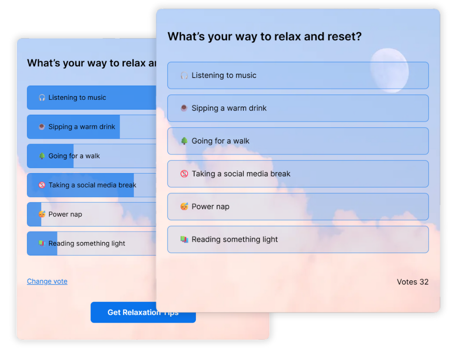Image resolution: width=458 pixels, height=351 pixels.
Task: Choose the Sipping a warm drink option
Action: click(298, 108)
